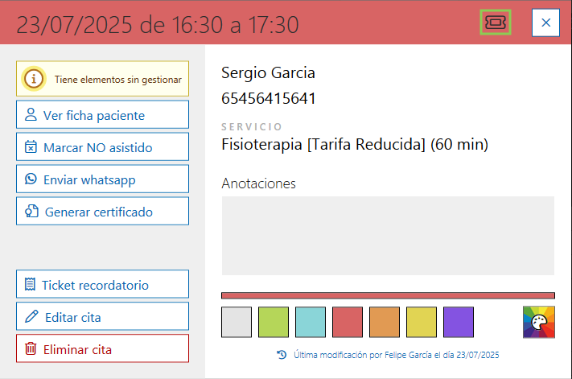Click the WhatsApp logo icon
The width and height of the screenshot is (572, 379).
(x=31, y=179)
